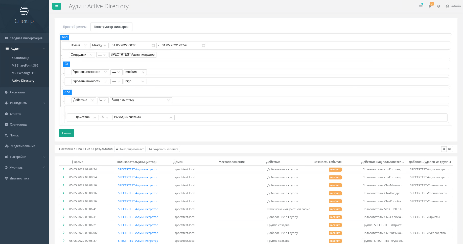Open MS SharePoint 365 audit
Image resolution: width=463 pixels, height=244 pixels.
(x=25, y=66)
